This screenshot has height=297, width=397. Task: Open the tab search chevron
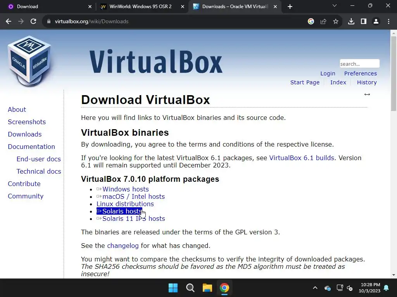pos(335,5)
